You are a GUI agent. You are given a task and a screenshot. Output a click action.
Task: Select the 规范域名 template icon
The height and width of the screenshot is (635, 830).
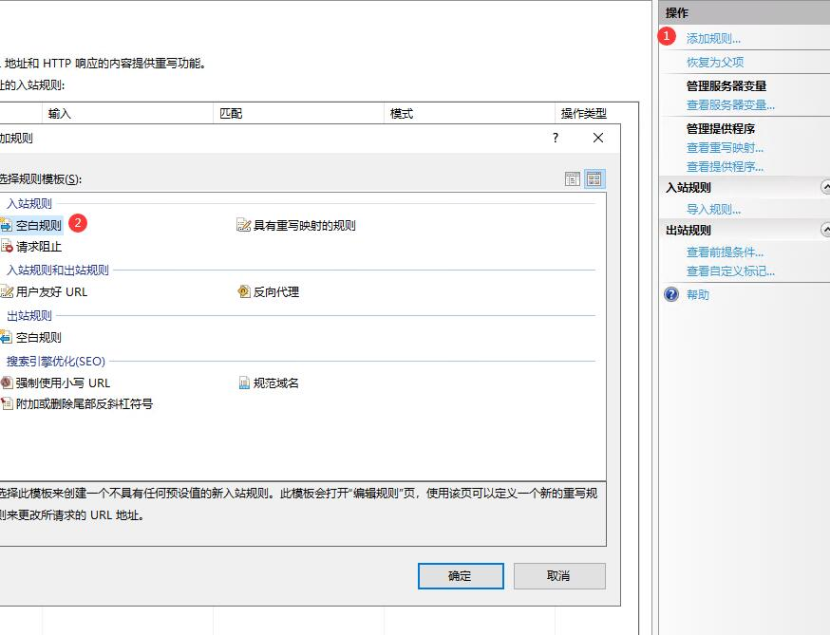point(244,383)
